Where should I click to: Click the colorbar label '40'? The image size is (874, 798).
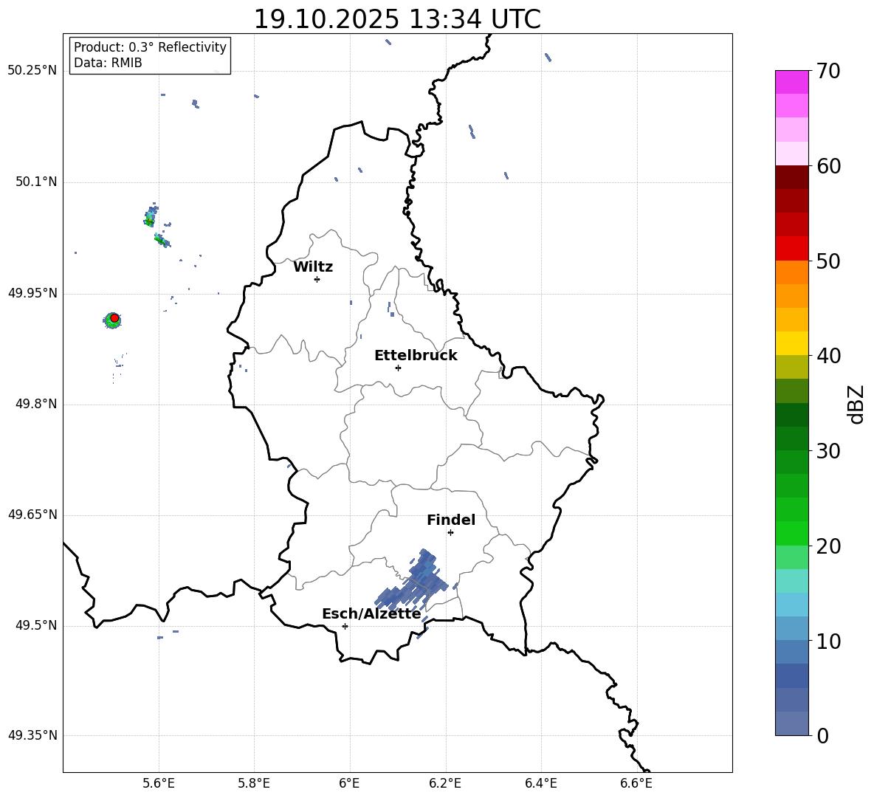[828, 356]
